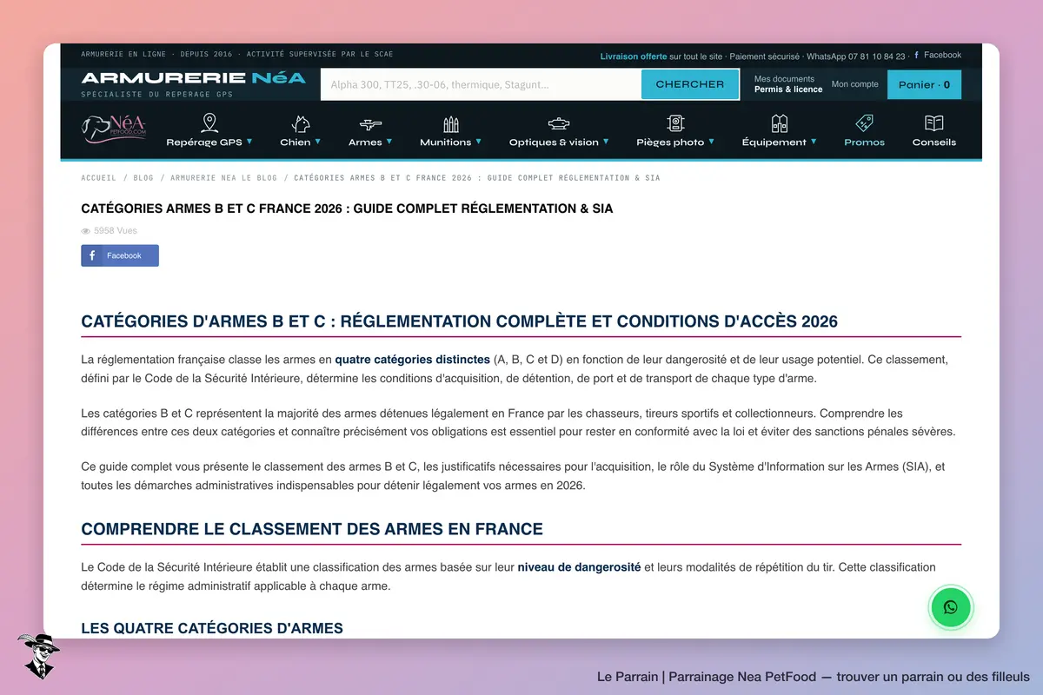
Task: Click the Armurerie Néa site logo
Action: [193, 78]
